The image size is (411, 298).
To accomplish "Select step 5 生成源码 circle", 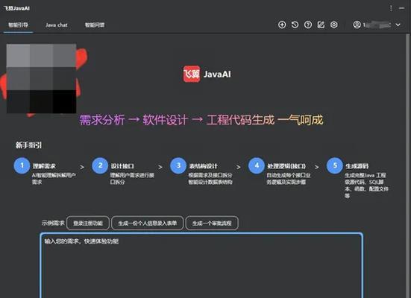I will 335,165.
